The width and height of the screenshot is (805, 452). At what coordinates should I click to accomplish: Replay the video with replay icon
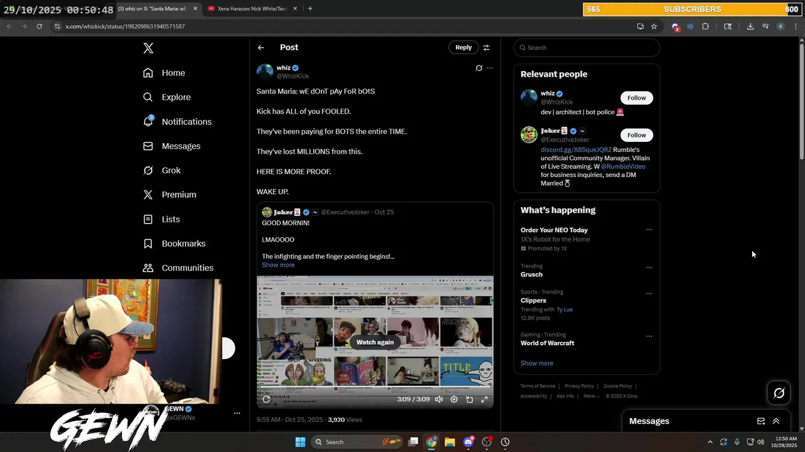click(266, 399)
